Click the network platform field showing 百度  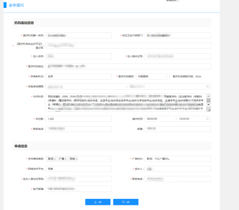pyautogui.click(x=79, y=169)
